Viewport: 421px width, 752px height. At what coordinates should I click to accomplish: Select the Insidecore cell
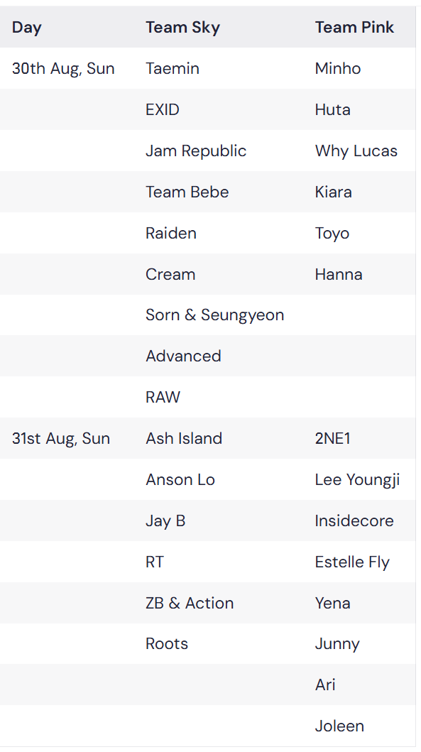354,521
